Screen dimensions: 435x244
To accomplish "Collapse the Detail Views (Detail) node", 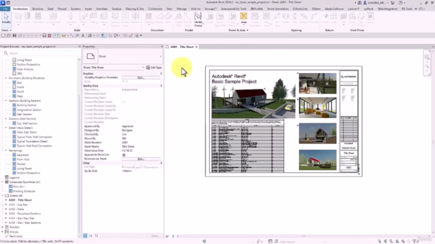I will coord(6,128).
